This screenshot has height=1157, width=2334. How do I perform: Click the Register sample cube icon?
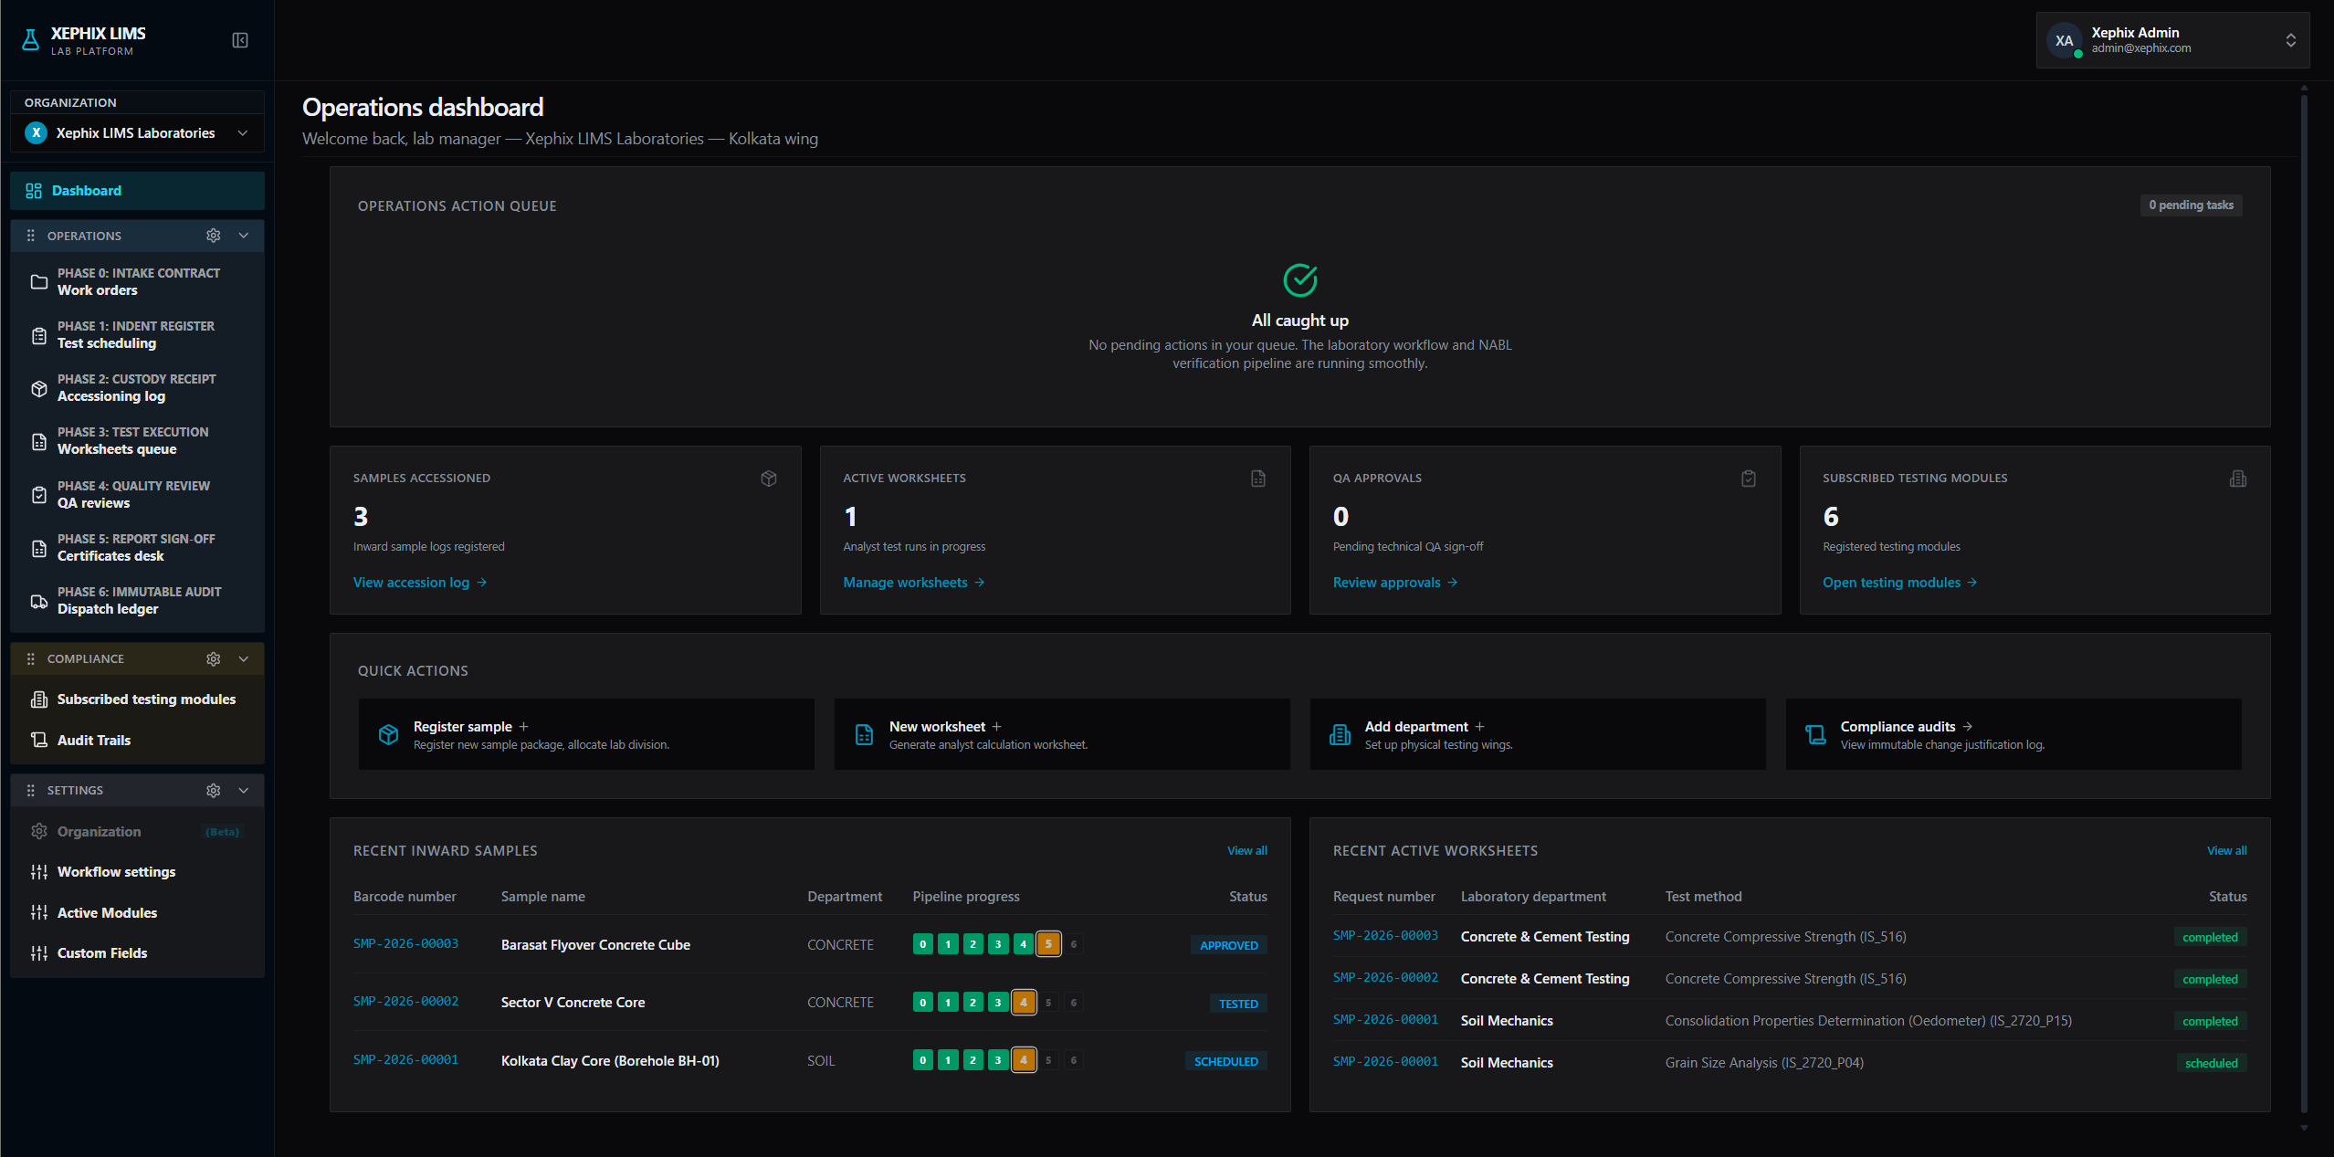coord(388,734)
